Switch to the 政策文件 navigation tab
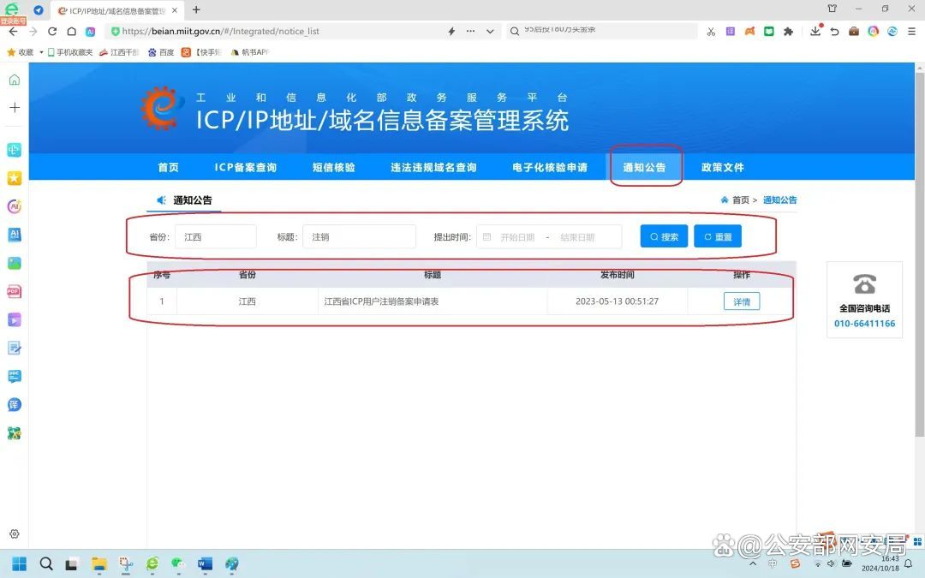The height and width of the screenshot is (578, 925). [x=723, y=167]
